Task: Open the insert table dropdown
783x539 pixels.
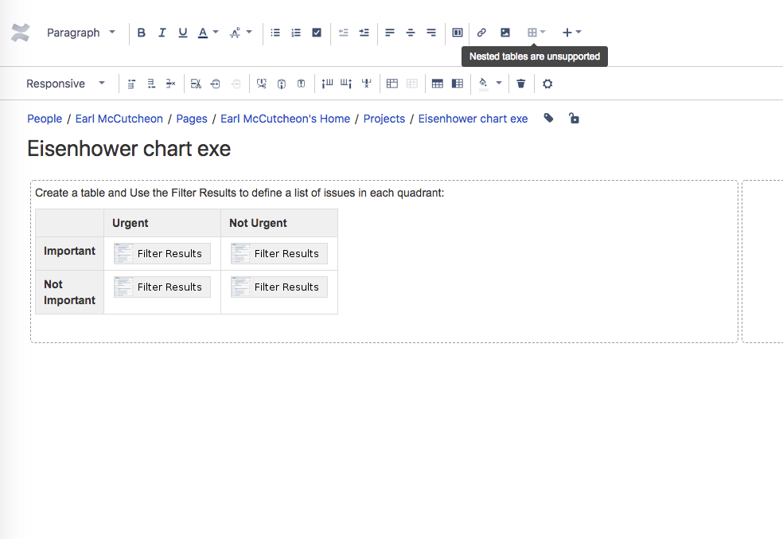Action: pos(536,33)
